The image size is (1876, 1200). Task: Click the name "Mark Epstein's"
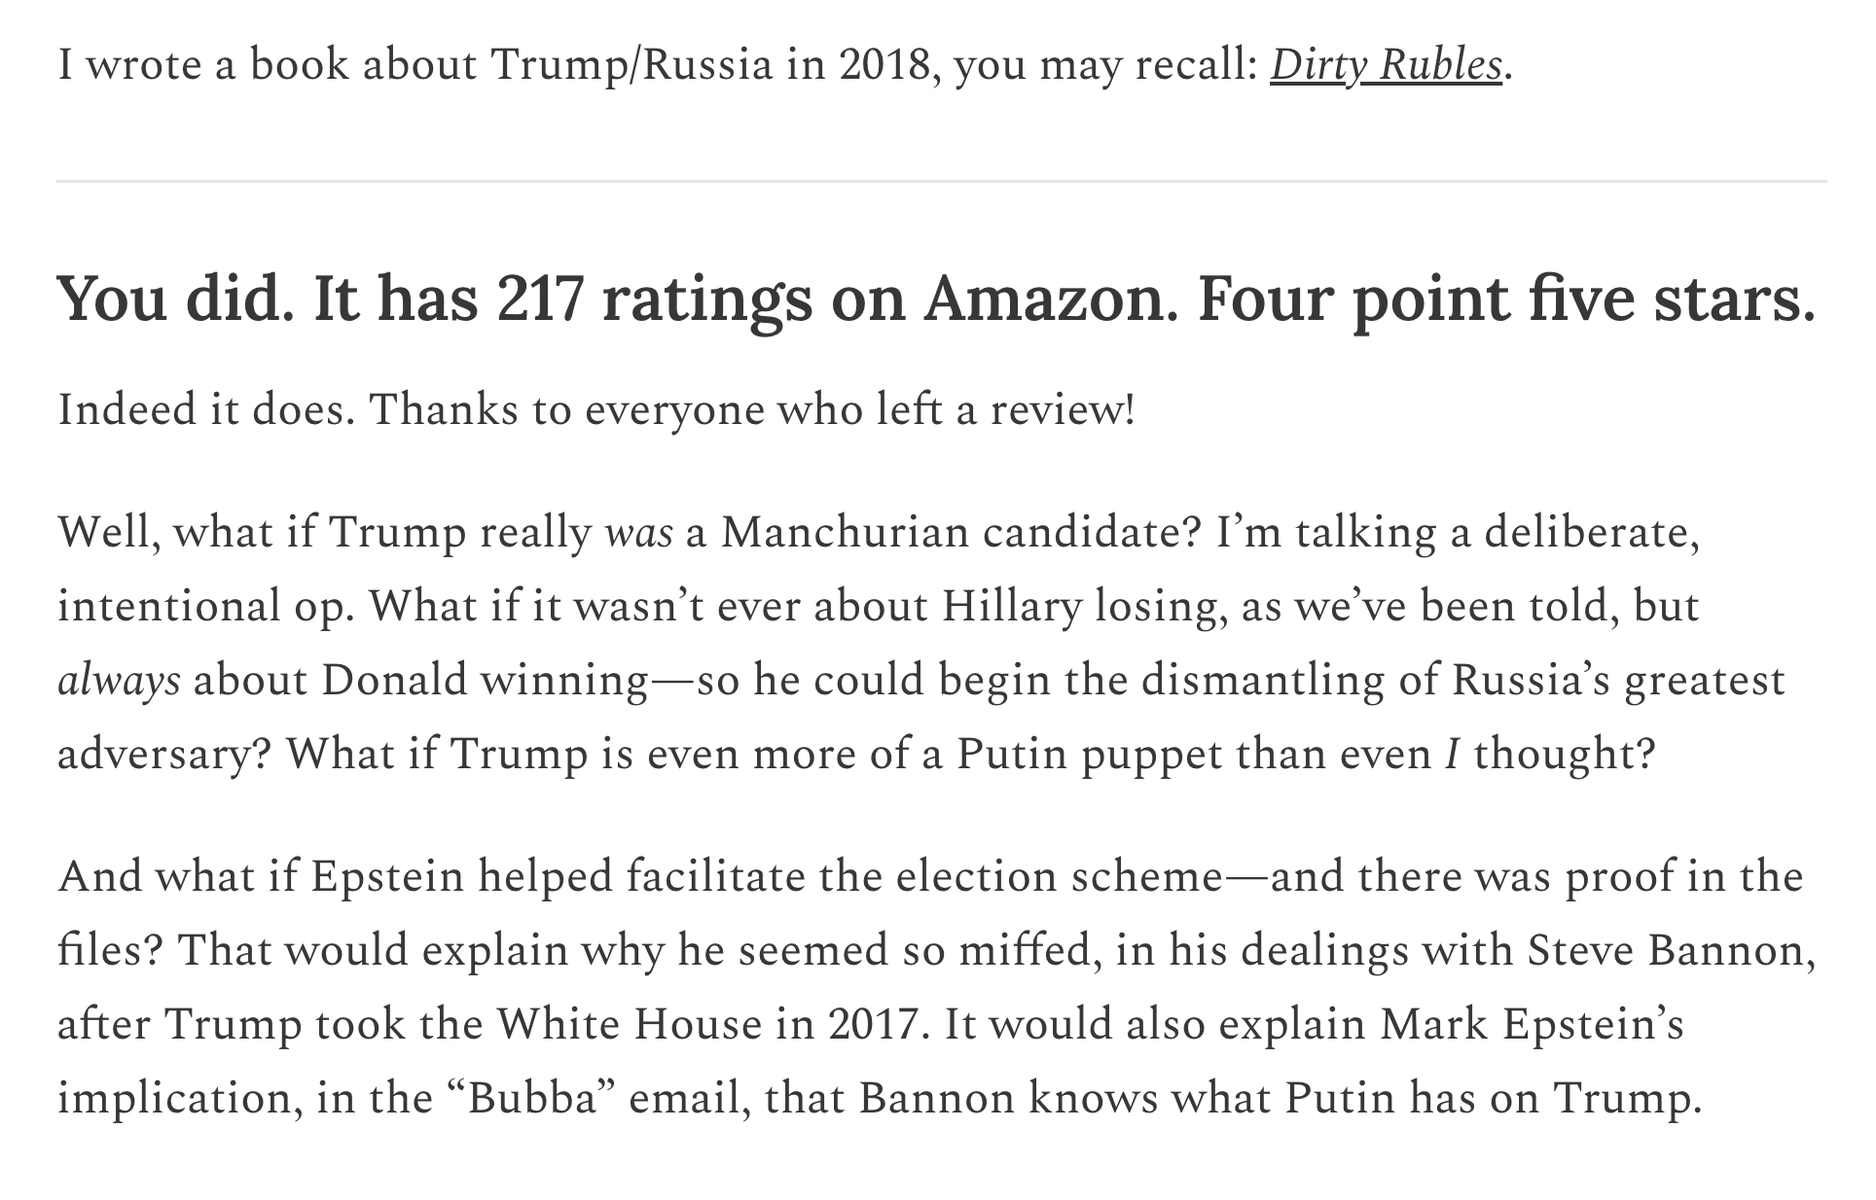1531,1024
